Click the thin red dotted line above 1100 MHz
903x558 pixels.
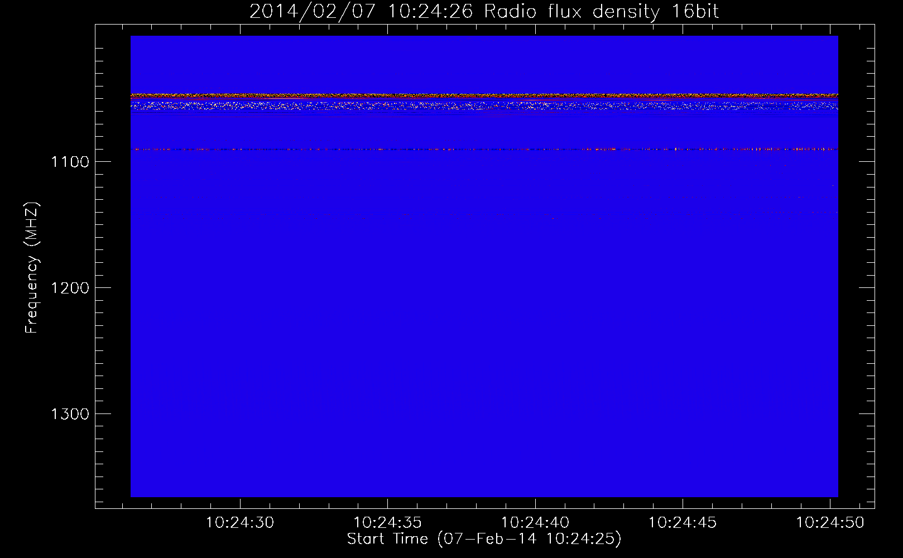pyautogui.click(x=484, y=149)
